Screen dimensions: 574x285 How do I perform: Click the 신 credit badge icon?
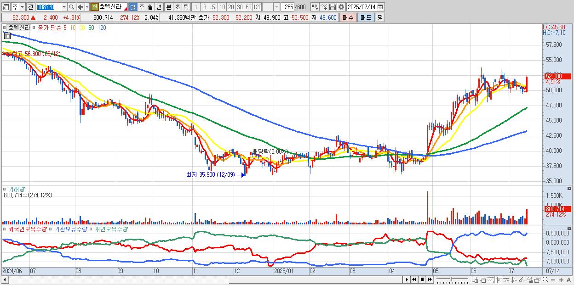94,7
